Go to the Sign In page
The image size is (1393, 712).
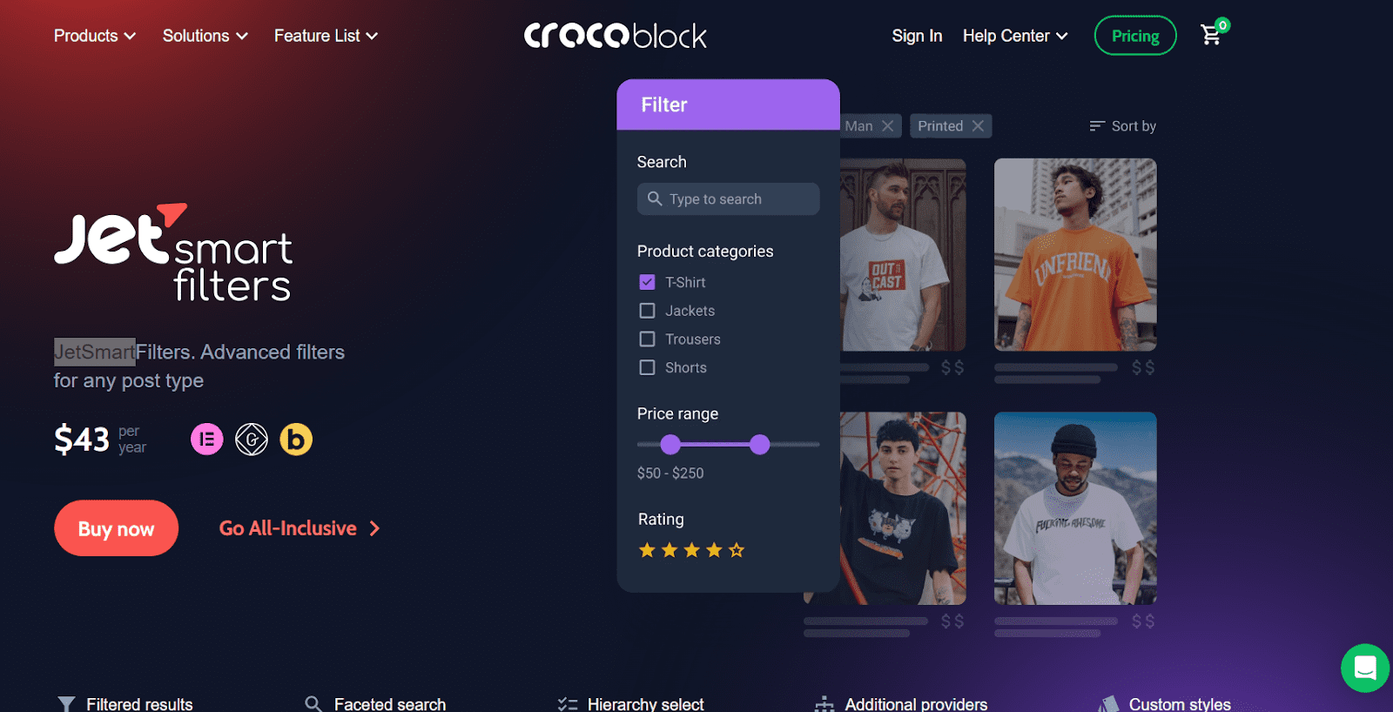[917, 36]
